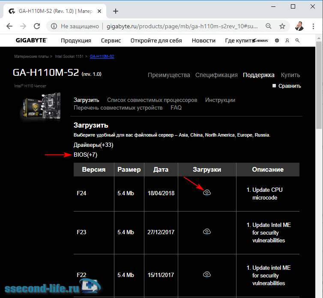Click the address bar URL

pos(182,26)
